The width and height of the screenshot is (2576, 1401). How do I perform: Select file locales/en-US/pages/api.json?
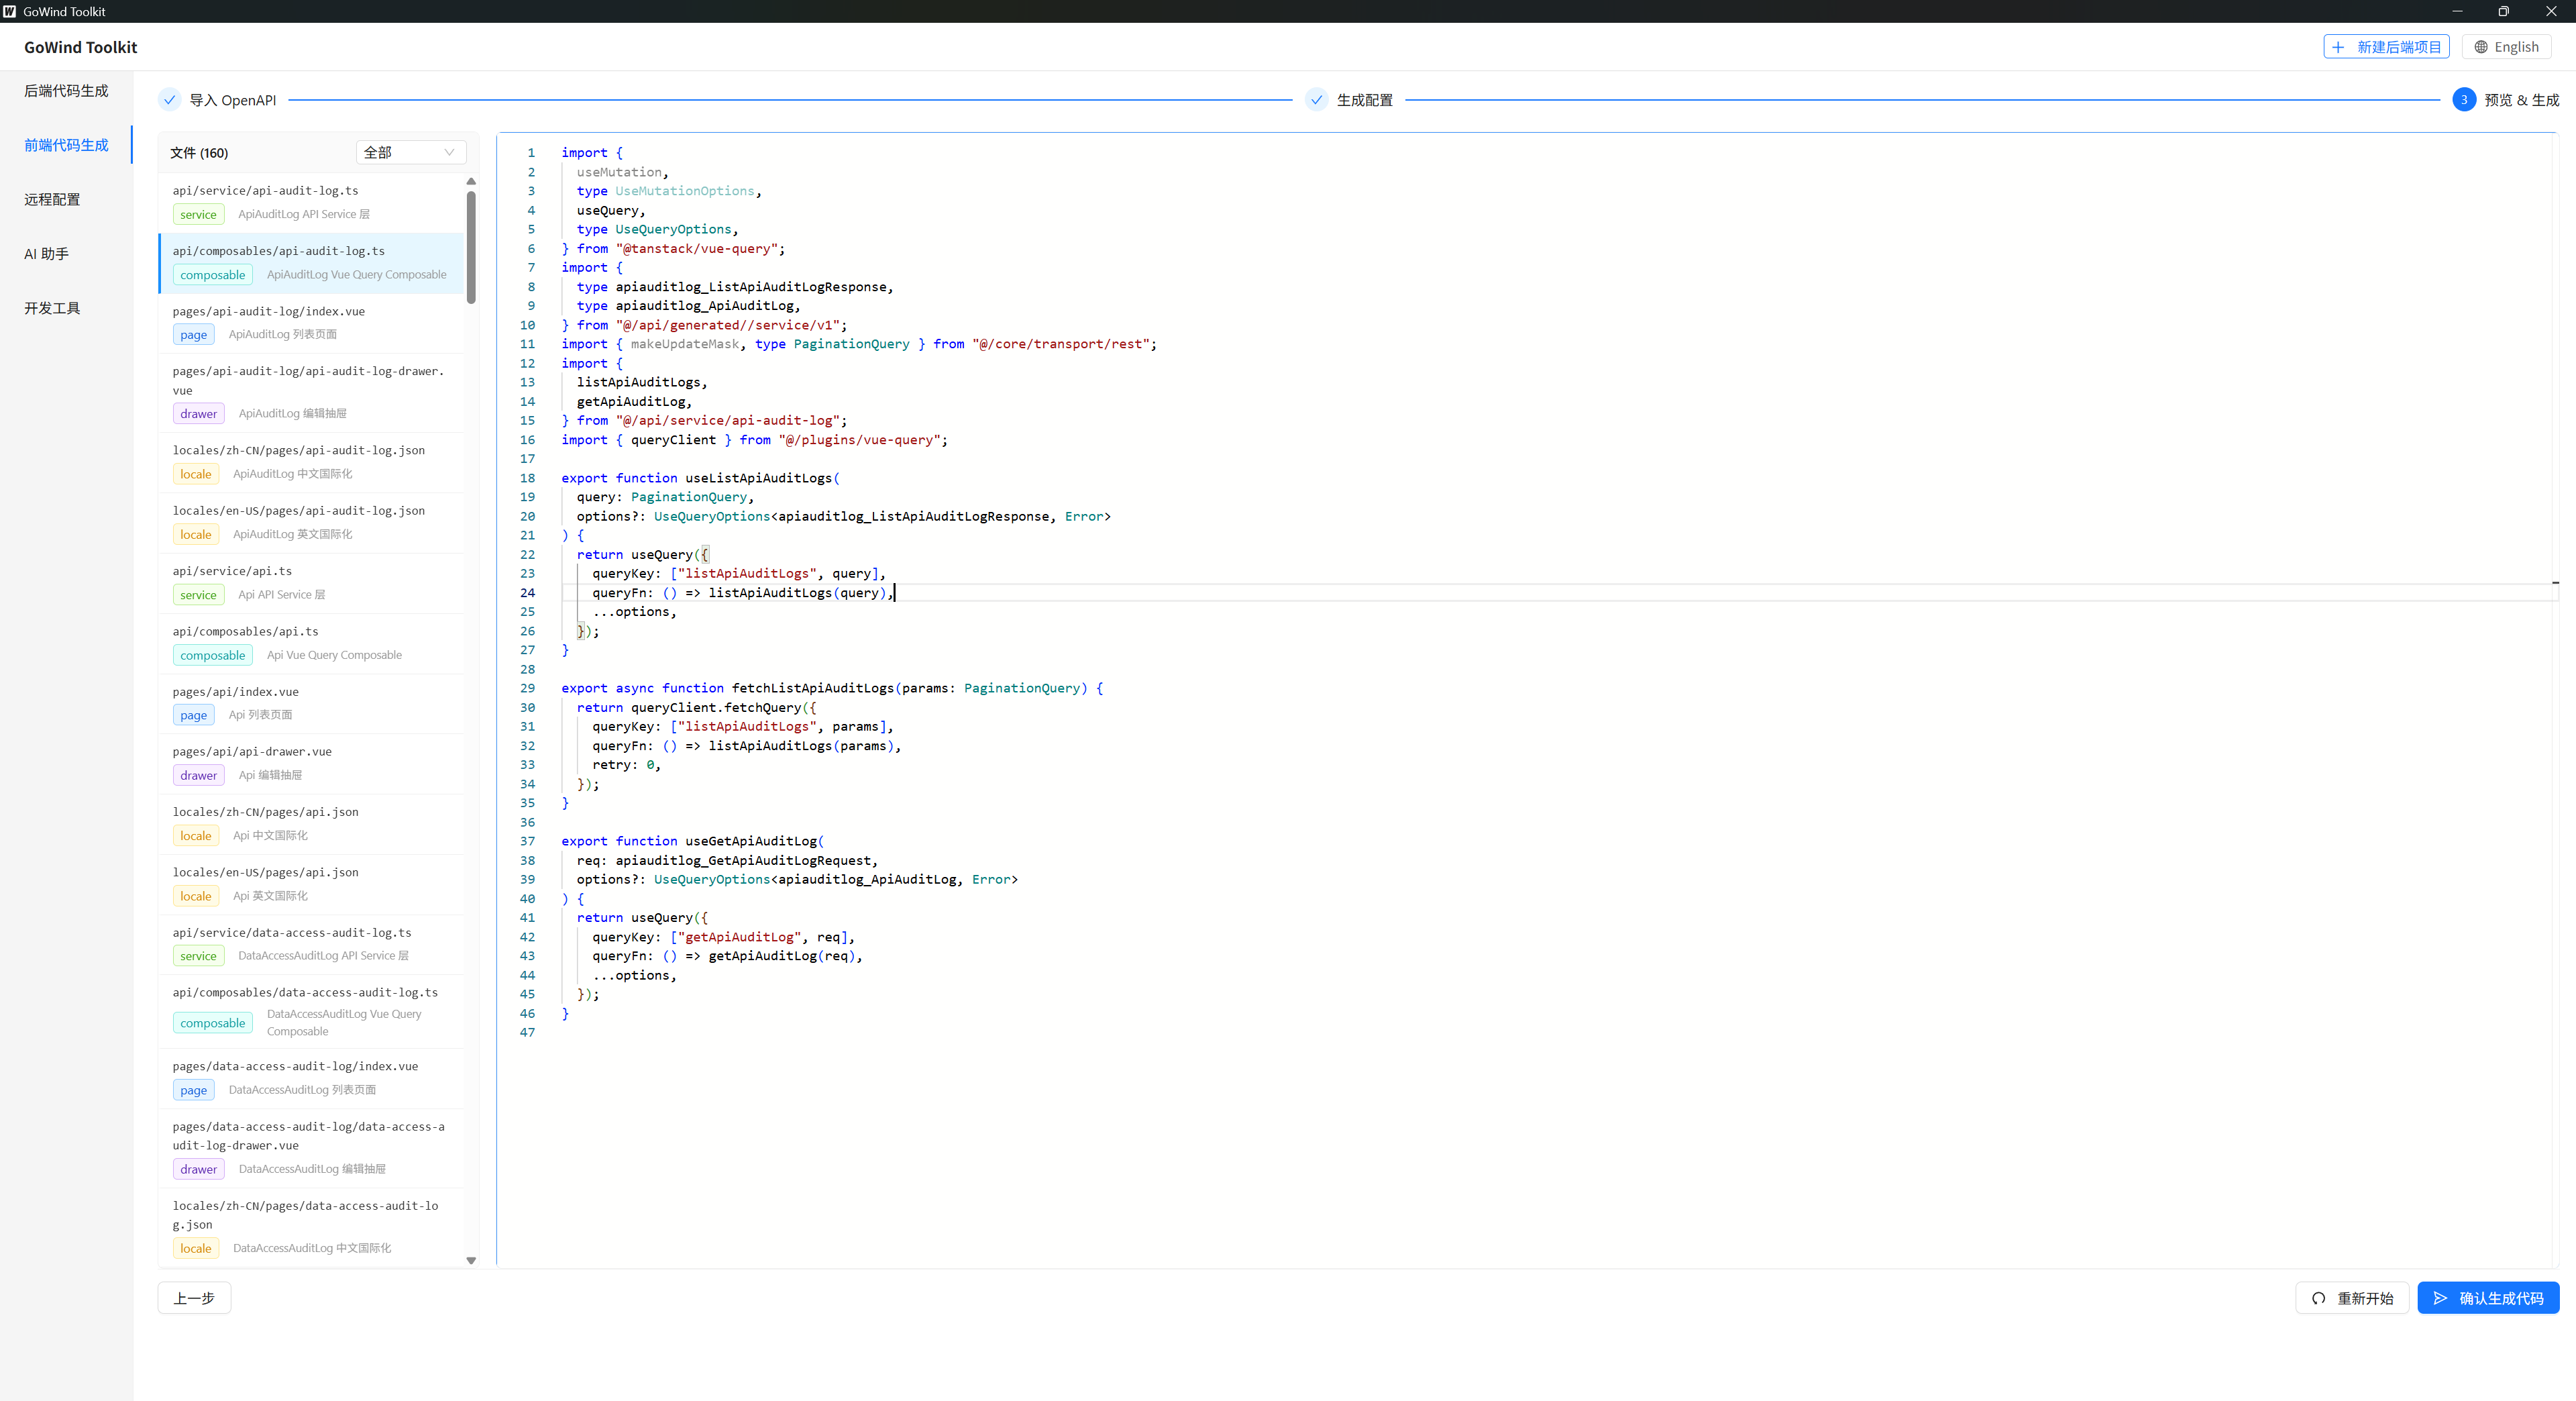click(311, 884)
